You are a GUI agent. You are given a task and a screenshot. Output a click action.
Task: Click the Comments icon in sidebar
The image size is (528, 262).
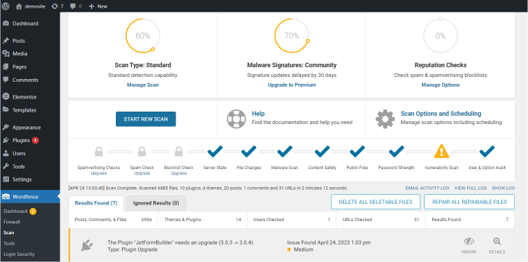tap(6, 80)
